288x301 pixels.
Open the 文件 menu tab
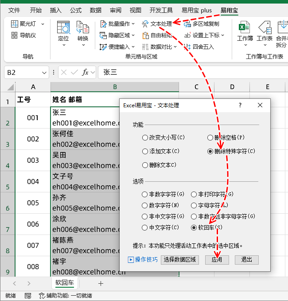14,10
